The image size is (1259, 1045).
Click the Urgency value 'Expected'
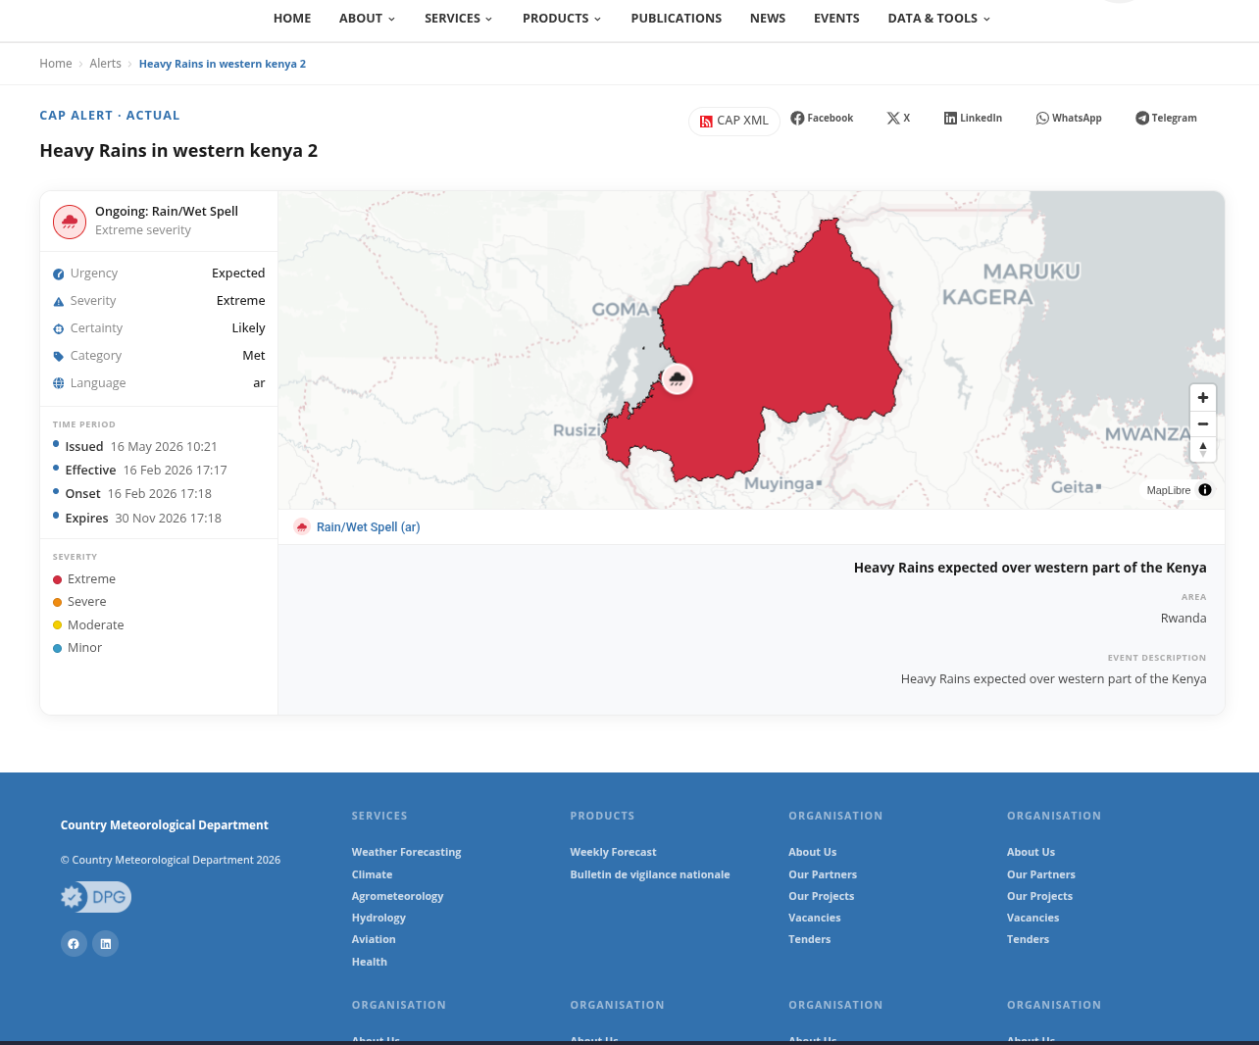238,274
